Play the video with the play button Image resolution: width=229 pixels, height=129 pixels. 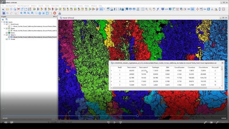tap(114, 122)
